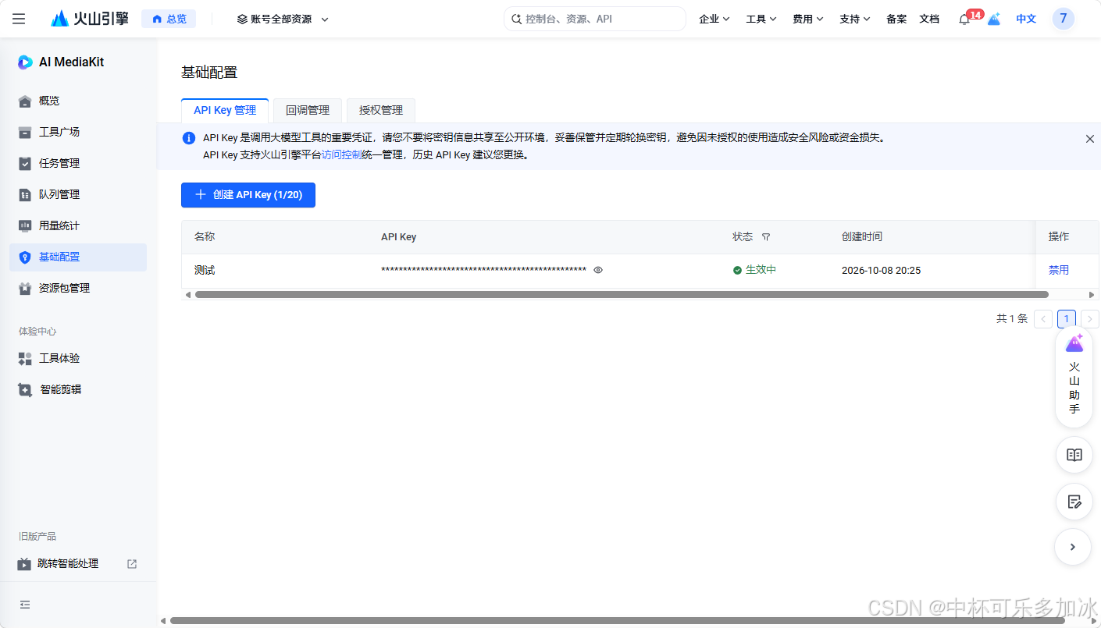Click 跳转智能处理 legacy product link

(x=68, y=563)
